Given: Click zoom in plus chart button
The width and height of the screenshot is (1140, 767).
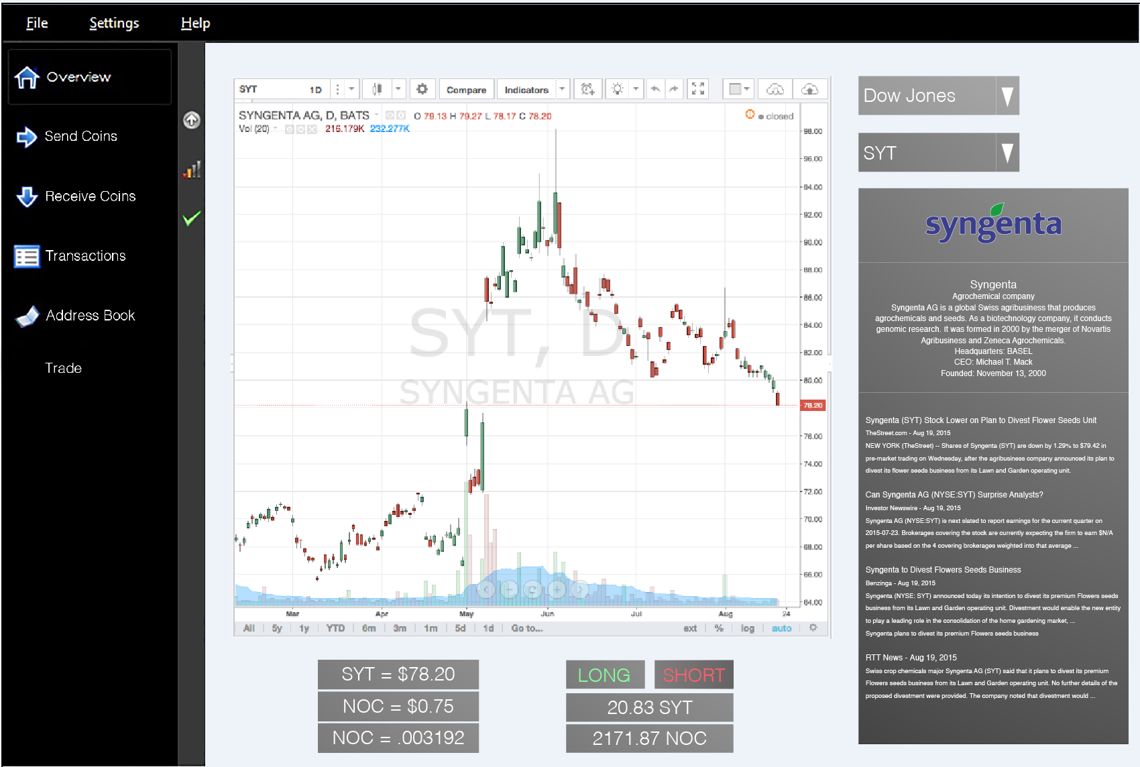Looking at the screenshot, I should 557,589.
